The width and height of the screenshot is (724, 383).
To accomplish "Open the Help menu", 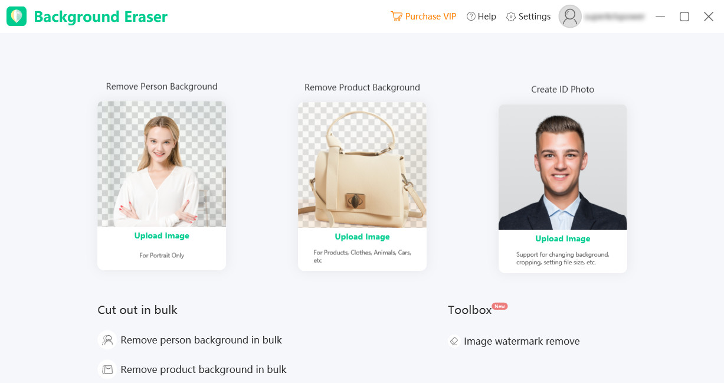I will 487,17.
